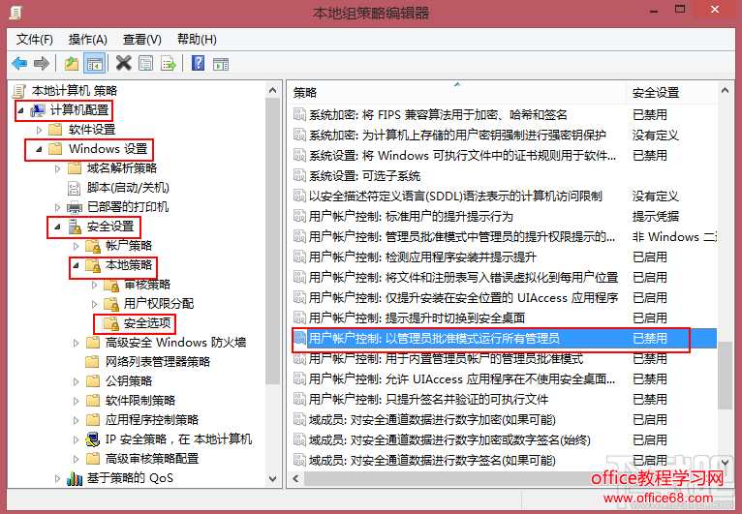Click the app icon in title bar
742x514 pixels.
(15, 12)
